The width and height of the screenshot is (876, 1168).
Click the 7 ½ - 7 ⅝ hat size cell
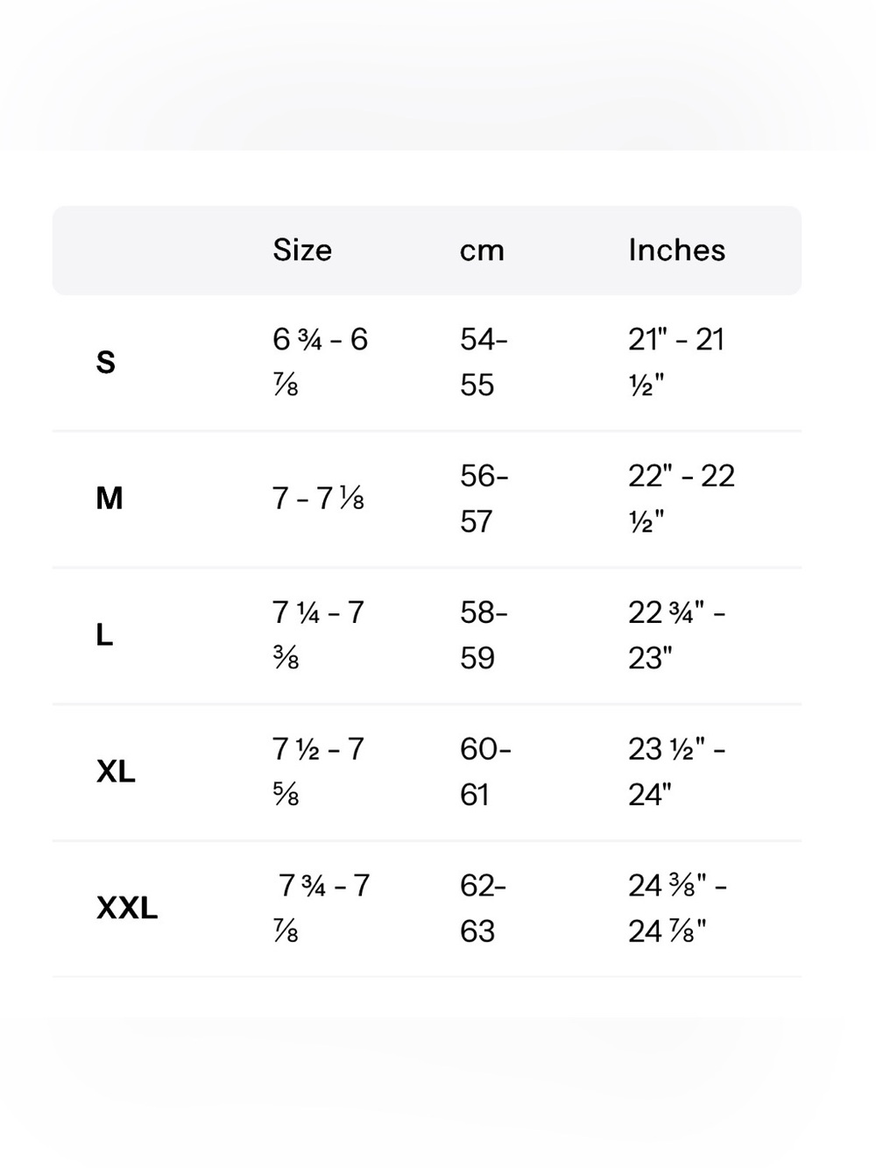(x=318, y=772)
